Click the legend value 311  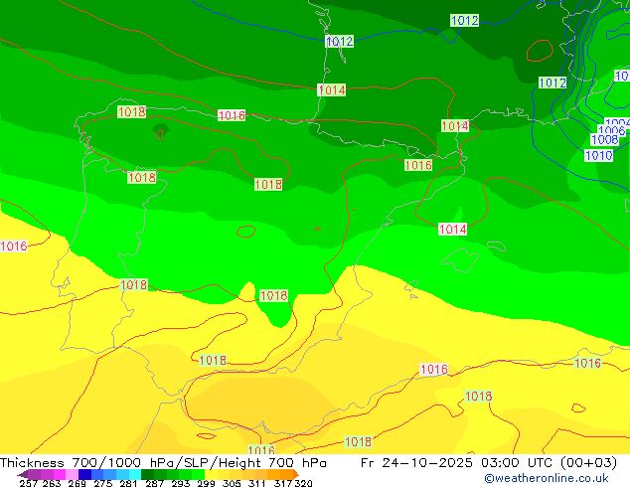pos(257,483)
